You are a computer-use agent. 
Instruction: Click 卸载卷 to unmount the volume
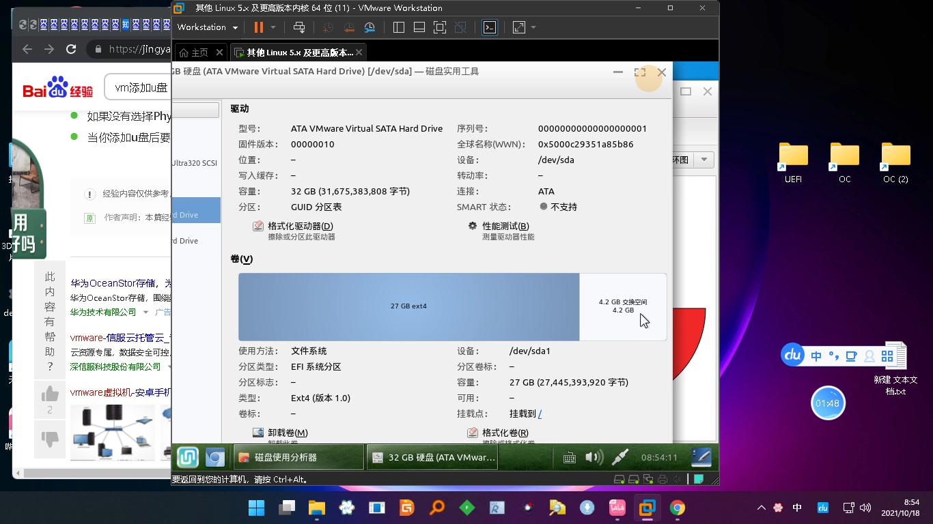pos(280,433)
